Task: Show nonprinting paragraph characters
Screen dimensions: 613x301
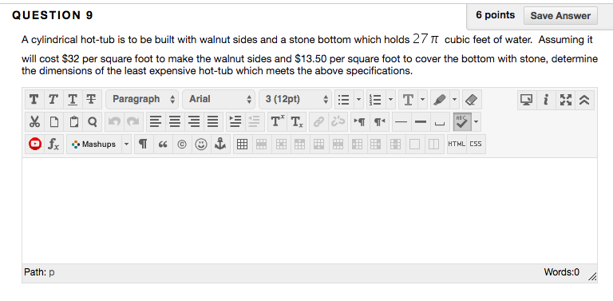Action: pyautogui.click(x=144, y=145)
